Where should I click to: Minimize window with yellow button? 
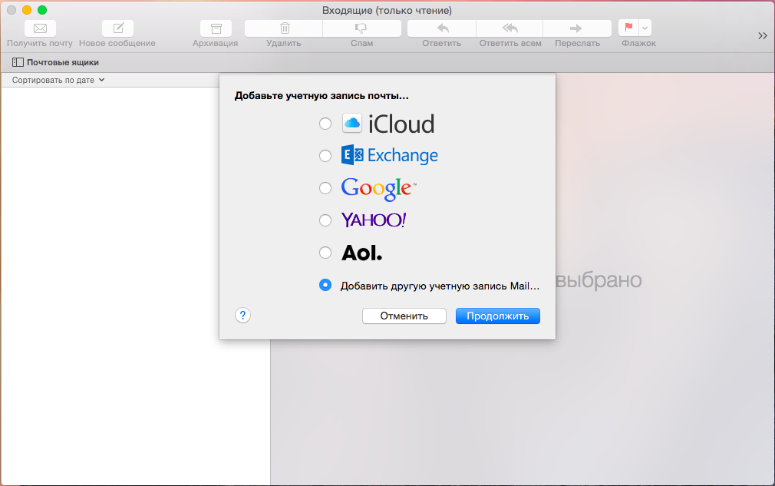click(x=27, y=10)
